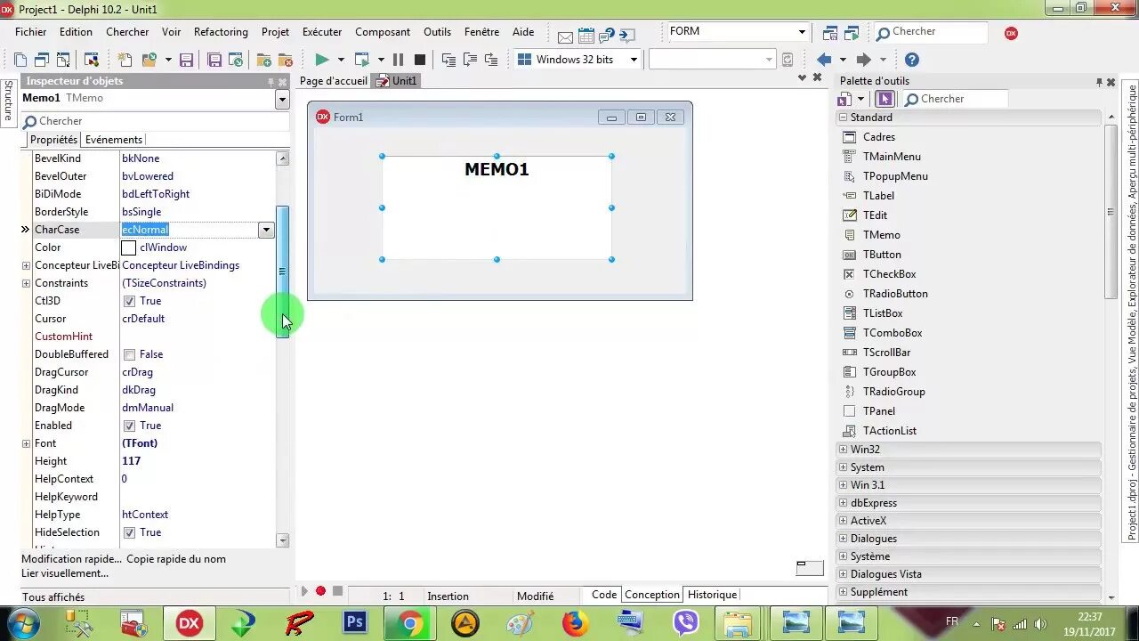
Task: Click the purple Save floppy icon
Action: (186, 60)
